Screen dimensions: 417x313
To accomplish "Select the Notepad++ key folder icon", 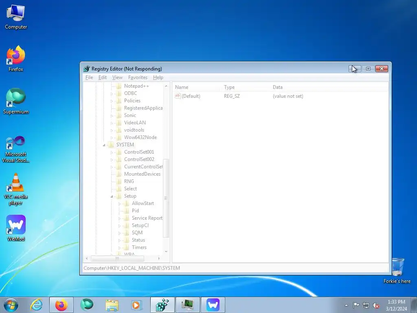I will click(119, 86).
